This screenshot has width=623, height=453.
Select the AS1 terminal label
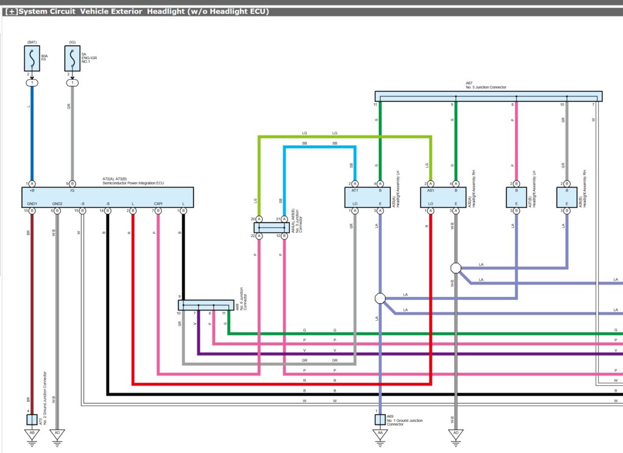coord(431,190)
